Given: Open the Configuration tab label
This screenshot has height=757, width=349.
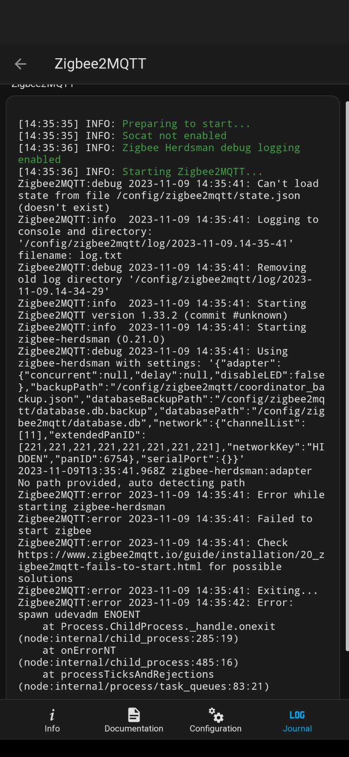Looking at the screenshot, I should (216, 728).
